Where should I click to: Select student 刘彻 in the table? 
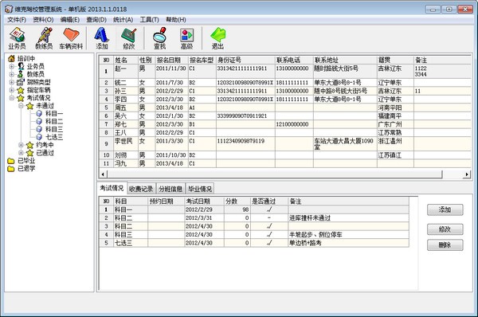click(121, 155)
